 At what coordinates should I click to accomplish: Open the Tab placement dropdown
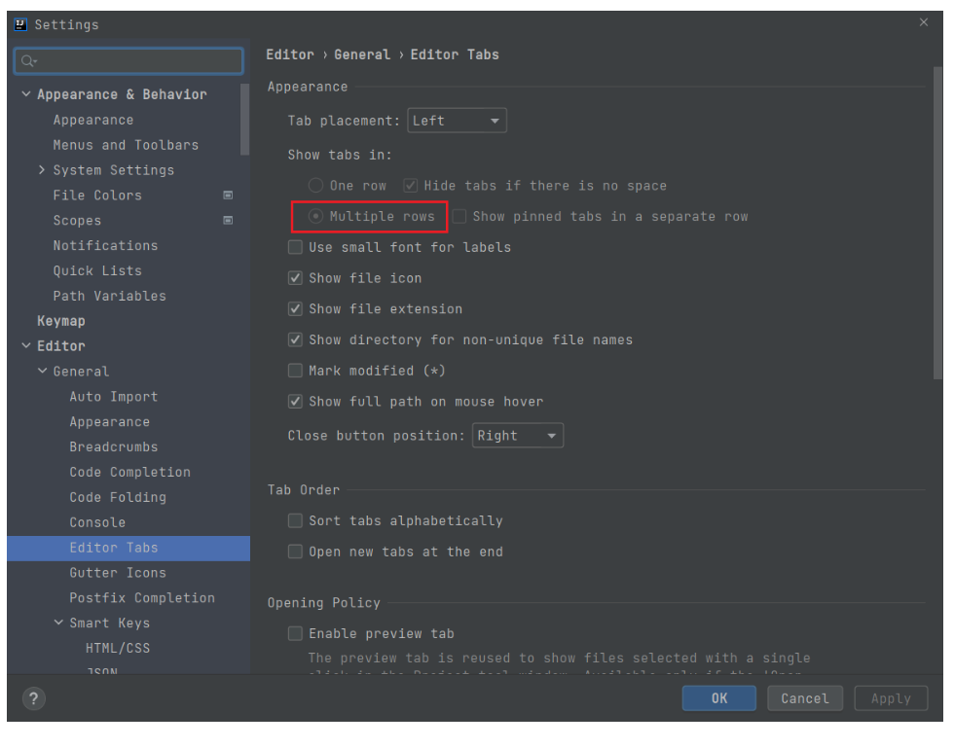pos(457,120)
